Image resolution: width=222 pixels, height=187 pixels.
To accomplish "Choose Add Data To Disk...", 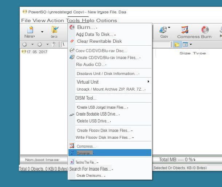I will [x=110, y=34].
